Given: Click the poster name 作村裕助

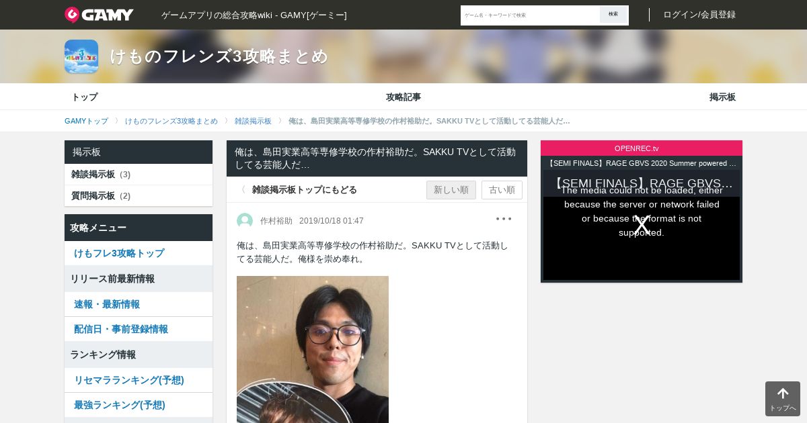Looking at the screenshot, I should point(276,221).
